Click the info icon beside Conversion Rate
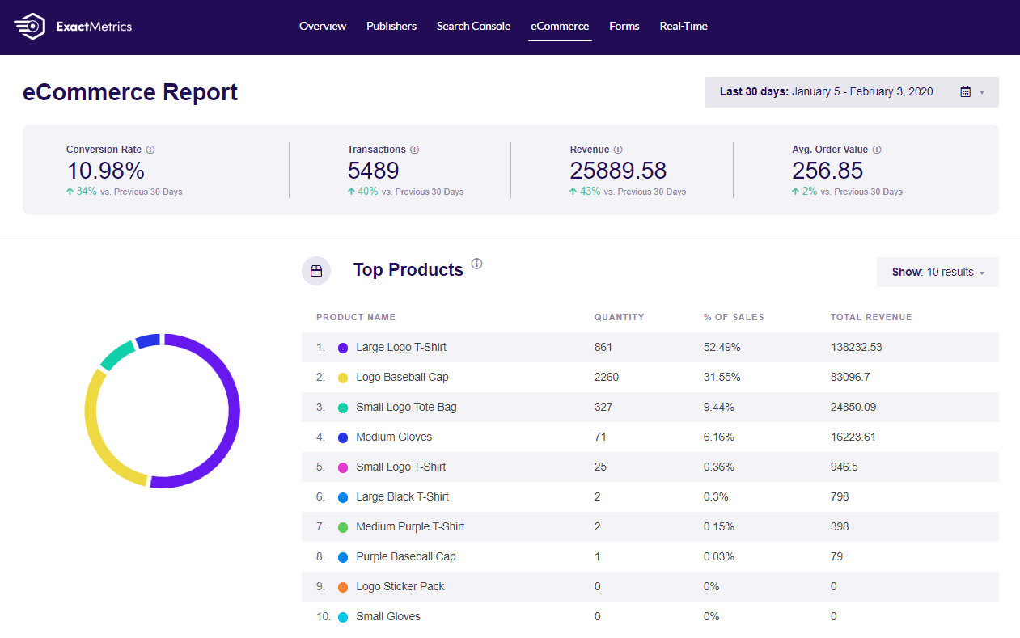The image size is (1020, 638). click(150, 150)
